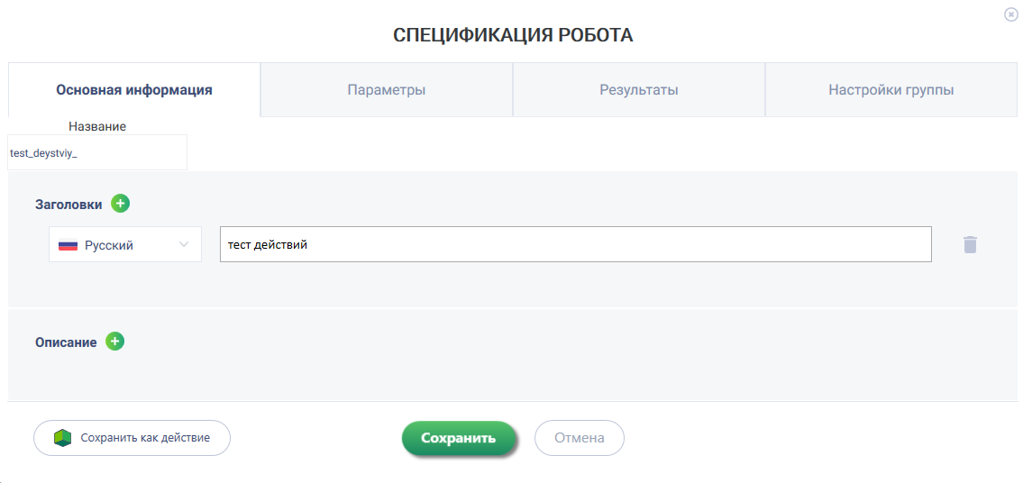The image size is (1023, 483).
Task: Go to the Настройки группы tab
Action: click(x=891, y=90)
